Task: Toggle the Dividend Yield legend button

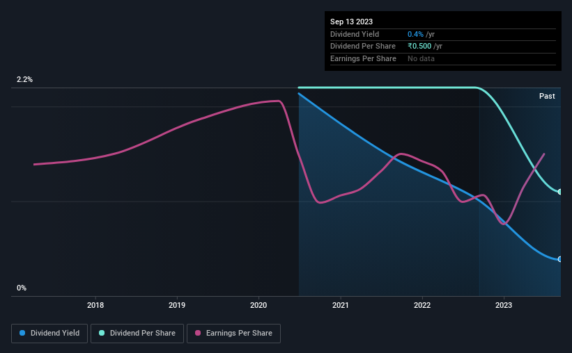Action: coord(49,334)
